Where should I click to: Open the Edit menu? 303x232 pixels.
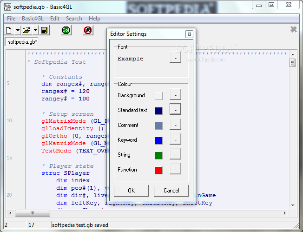click(55, 19)
